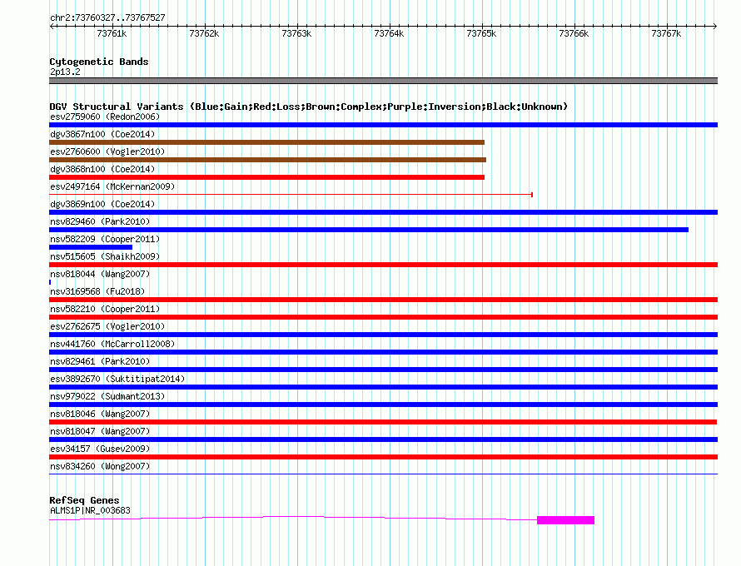
Task: Click the 73763k ruler tick label
Action: [296, 33]
